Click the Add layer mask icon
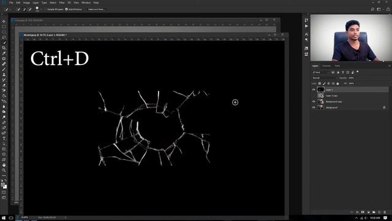Screen dimensions: 392x221 tap(363, 212)
